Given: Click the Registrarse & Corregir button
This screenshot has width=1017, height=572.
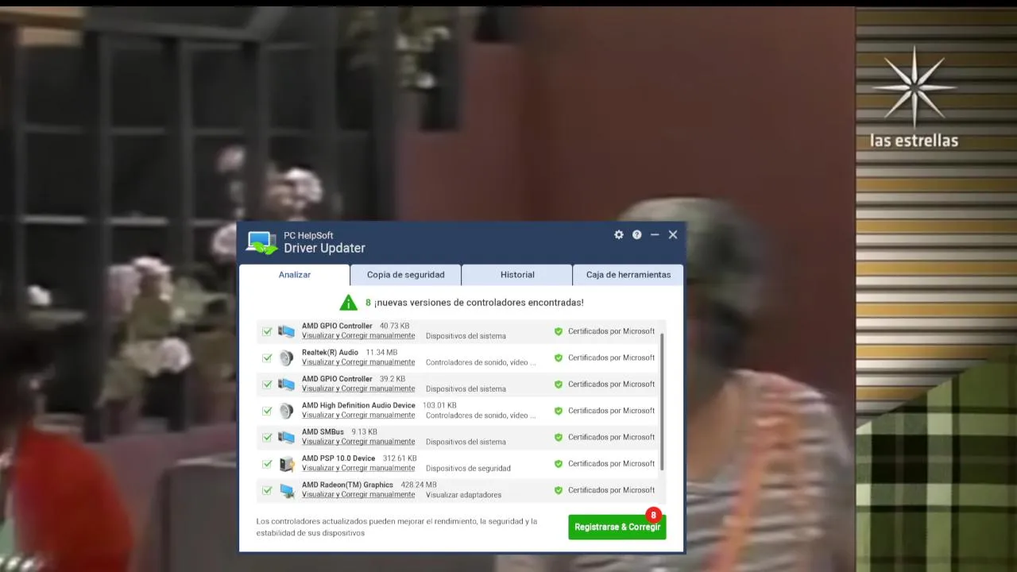Looking at the screenshot, I should point(617,527).
